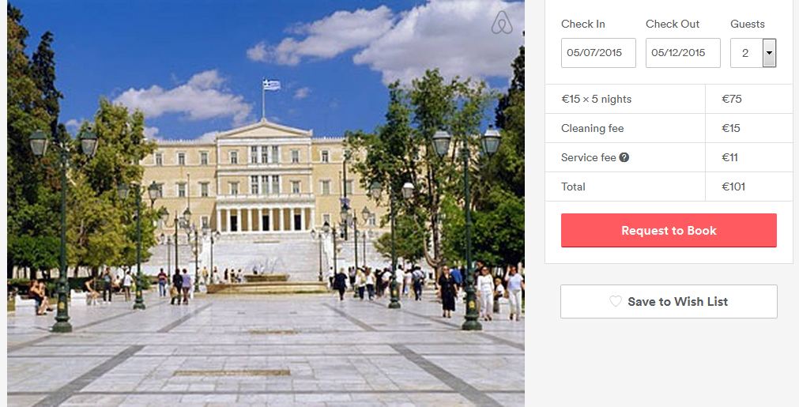Click the Check In label

coord(583,24)
